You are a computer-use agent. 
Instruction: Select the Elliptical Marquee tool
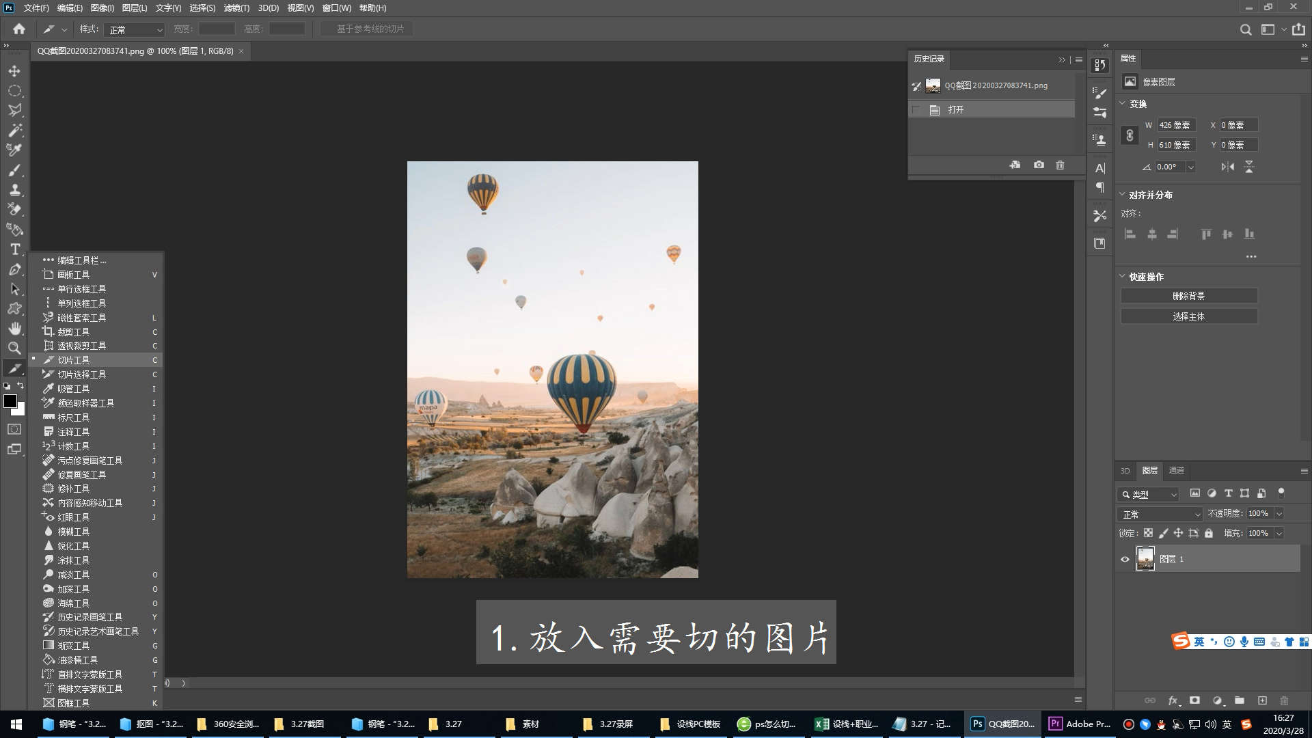click(x=14, y=91)
